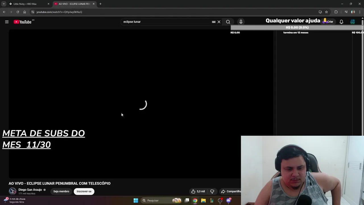Open the OBS Studio taskbar icon
The height and width of the screenshot is (205, 364).
[220, 200]
